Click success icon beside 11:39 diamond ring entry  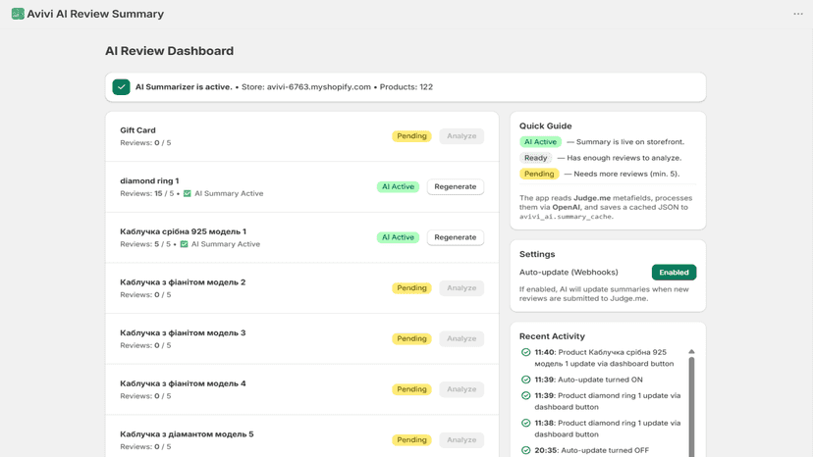click(525, 396)
